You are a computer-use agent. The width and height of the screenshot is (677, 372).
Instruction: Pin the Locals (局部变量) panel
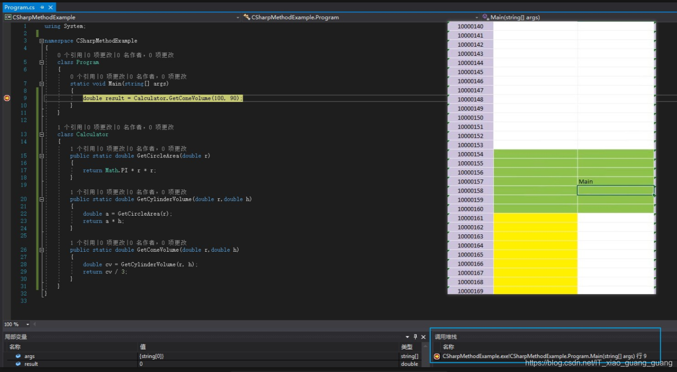coord(415,337)
